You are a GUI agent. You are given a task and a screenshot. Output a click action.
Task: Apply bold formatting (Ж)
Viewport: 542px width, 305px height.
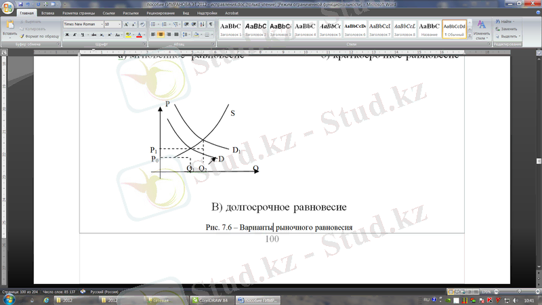point(67,35)
